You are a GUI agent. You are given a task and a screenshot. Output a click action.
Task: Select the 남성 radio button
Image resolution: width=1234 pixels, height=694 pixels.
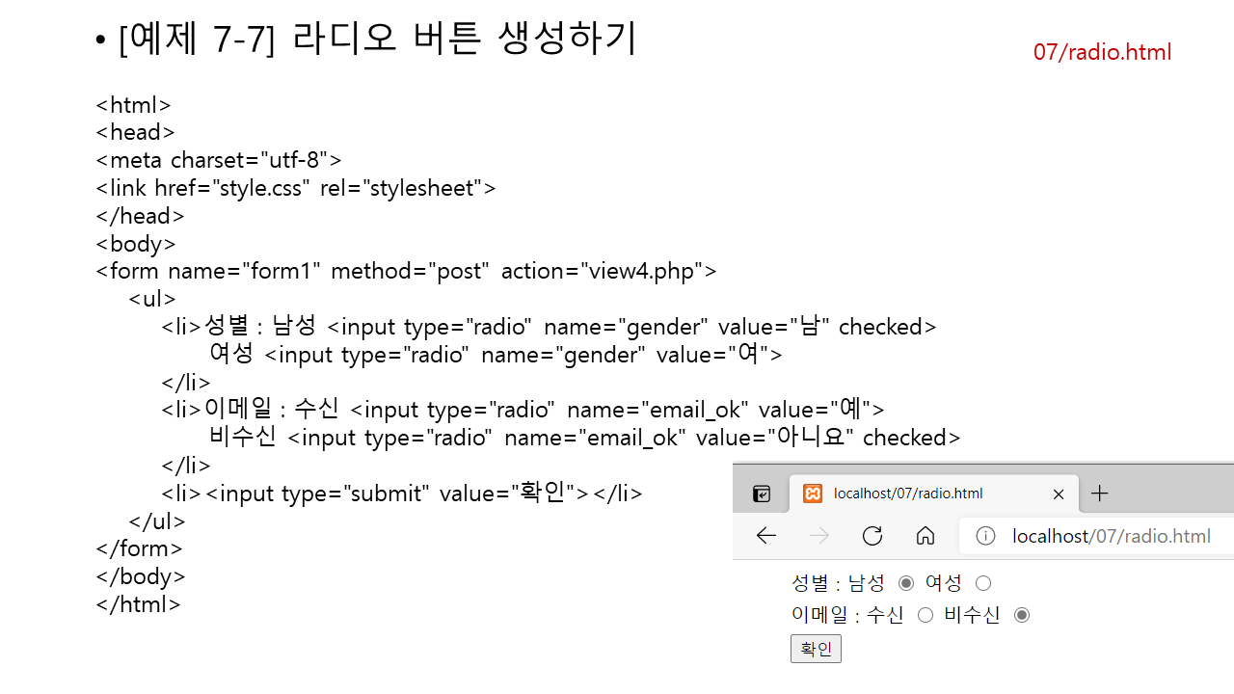coord(906,583)
